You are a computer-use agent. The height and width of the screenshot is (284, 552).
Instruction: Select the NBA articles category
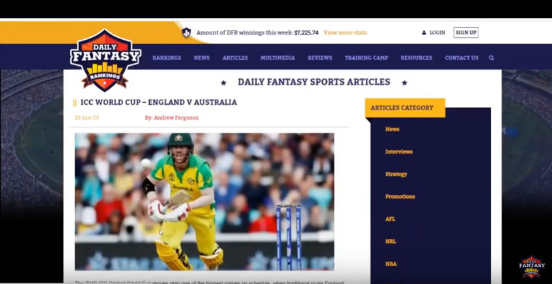391,264
